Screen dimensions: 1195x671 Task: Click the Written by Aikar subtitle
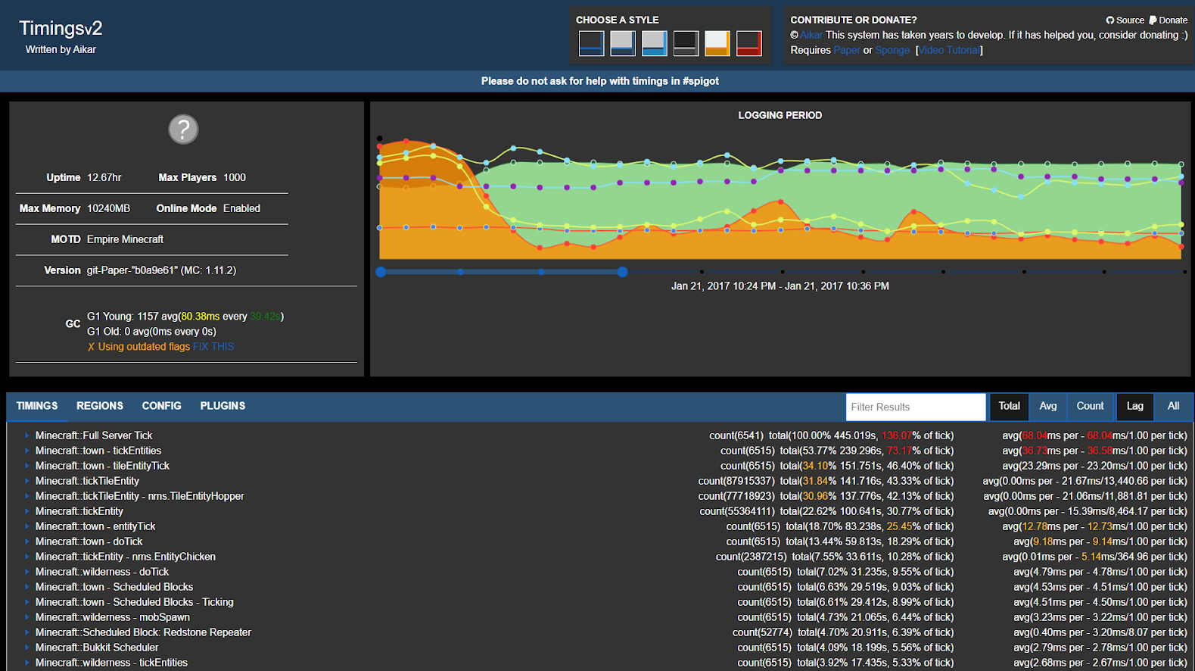pyautogui.click(x=61, y=49)
